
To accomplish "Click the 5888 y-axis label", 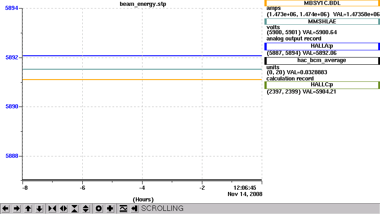I will click(x=12, y=156).
